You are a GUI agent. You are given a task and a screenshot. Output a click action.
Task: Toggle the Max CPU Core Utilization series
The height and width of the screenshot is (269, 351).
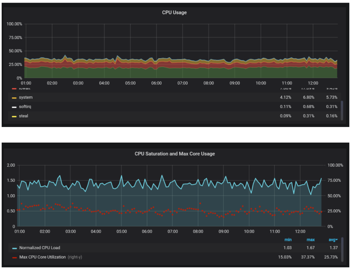43,257
